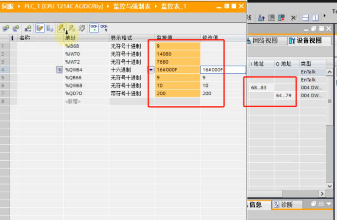Click the Enable peripheral outputs icon
The image size is (337, 220).
82,28
